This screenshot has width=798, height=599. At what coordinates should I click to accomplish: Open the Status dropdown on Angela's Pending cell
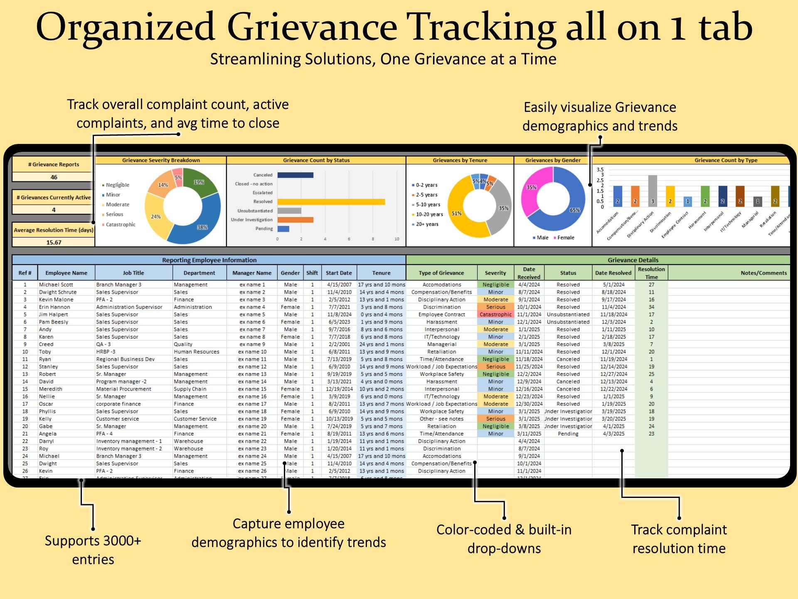(x=568, y=433)
